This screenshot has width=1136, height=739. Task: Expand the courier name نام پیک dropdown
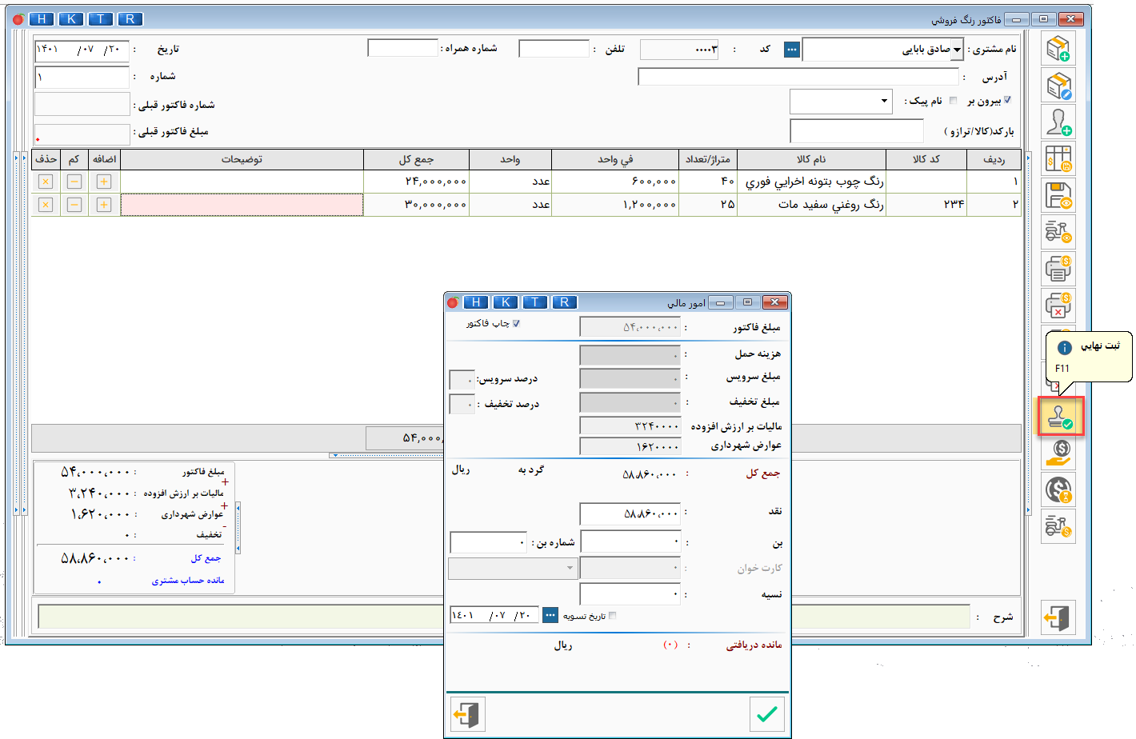[x=884, y=102]
